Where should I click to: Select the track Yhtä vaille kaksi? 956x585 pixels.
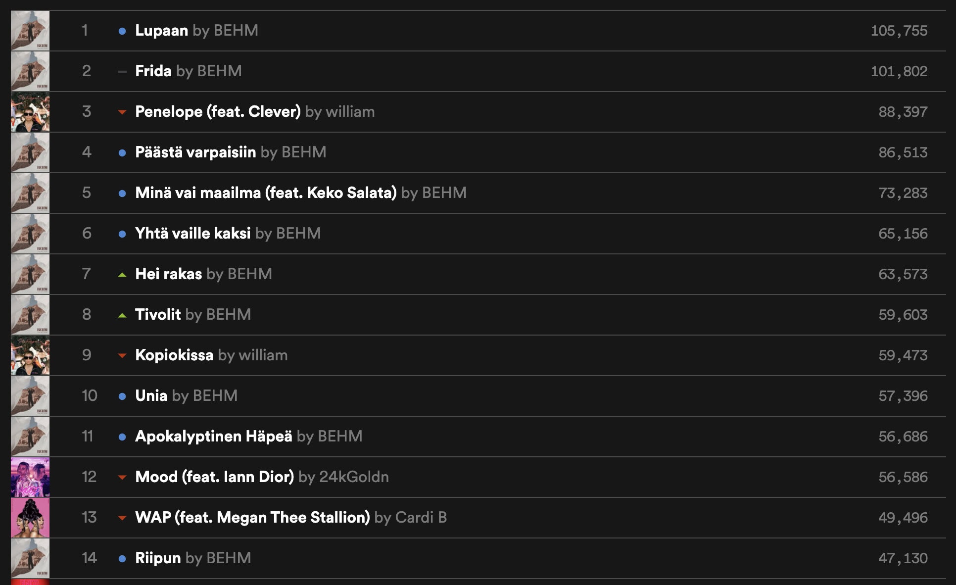coord(193,233)
